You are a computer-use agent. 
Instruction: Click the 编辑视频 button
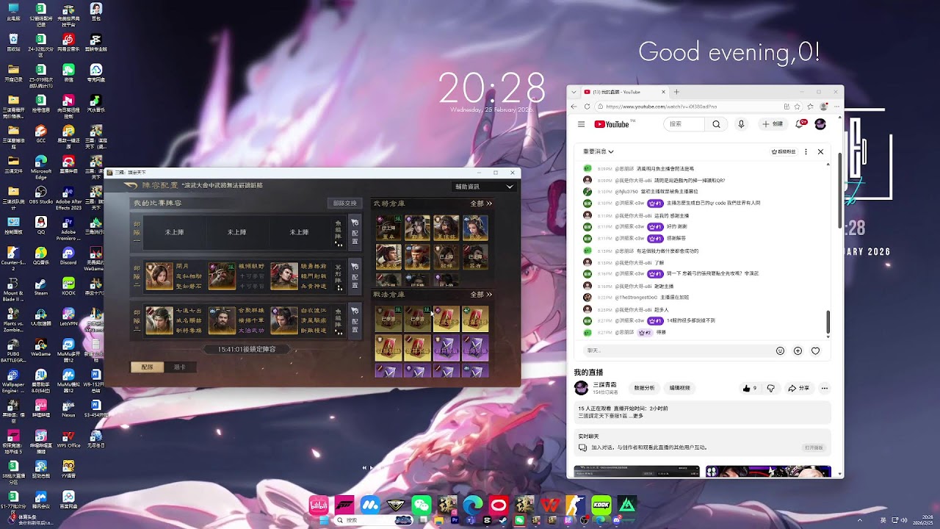[679, 388]
